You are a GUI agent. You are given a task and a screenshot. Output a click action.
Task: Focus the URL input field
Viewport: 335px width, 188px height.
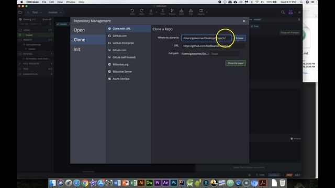213,46
